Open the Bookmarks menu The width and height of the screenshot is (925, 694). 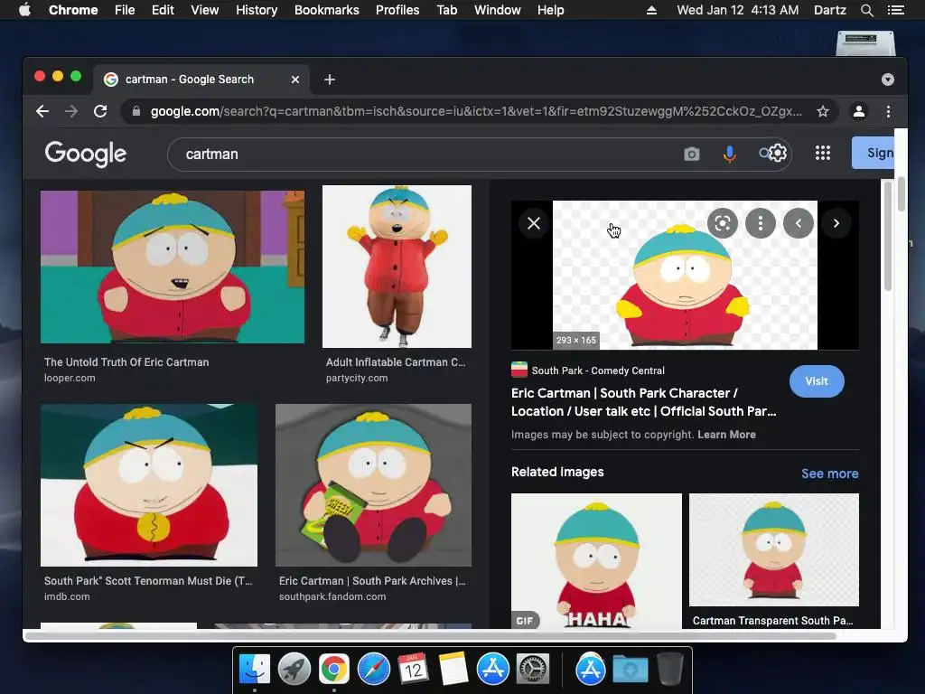[327, 10]
